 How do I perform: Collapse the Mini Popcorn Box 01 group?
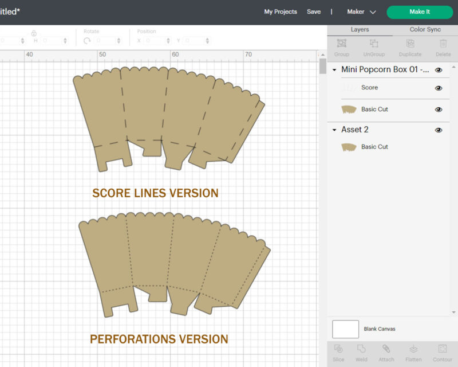pyautogui.click(x=334, y=70)
